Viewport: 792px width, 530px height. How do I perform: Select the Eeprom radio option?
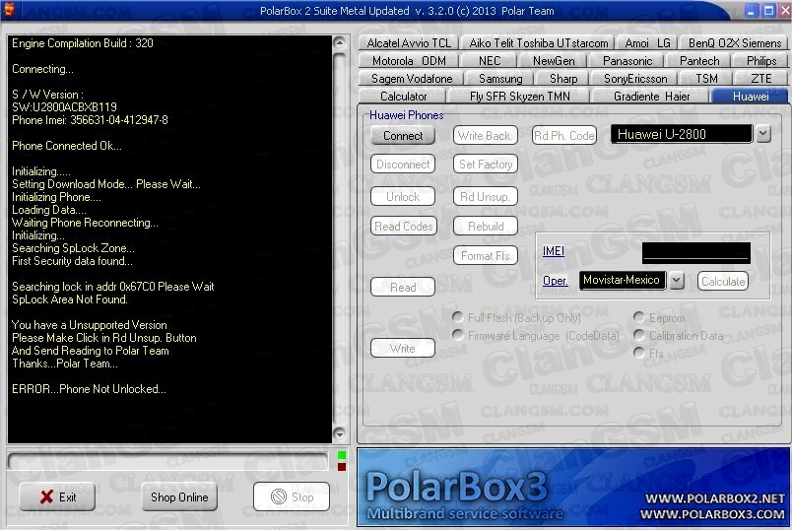639,317
